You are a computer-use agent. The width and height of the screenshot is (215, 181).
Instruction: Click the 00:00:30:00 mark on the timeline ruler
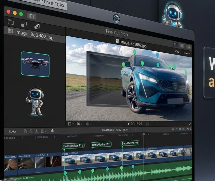42,137
